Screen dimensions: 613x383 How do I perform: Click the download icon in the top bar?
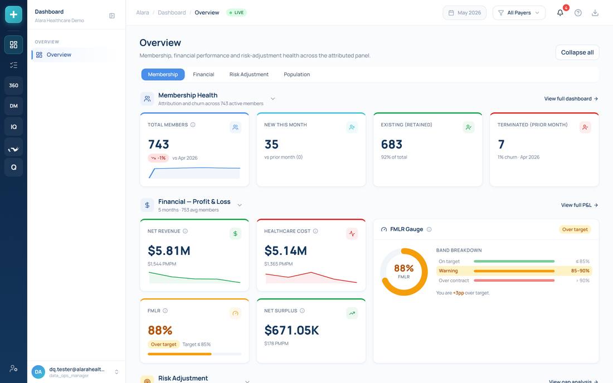click(x=595, y=13)
